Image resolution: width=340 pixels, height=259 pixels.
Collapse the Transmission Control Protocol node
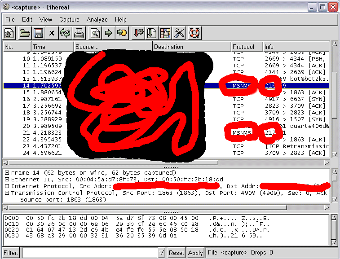(x=7, y=193)
